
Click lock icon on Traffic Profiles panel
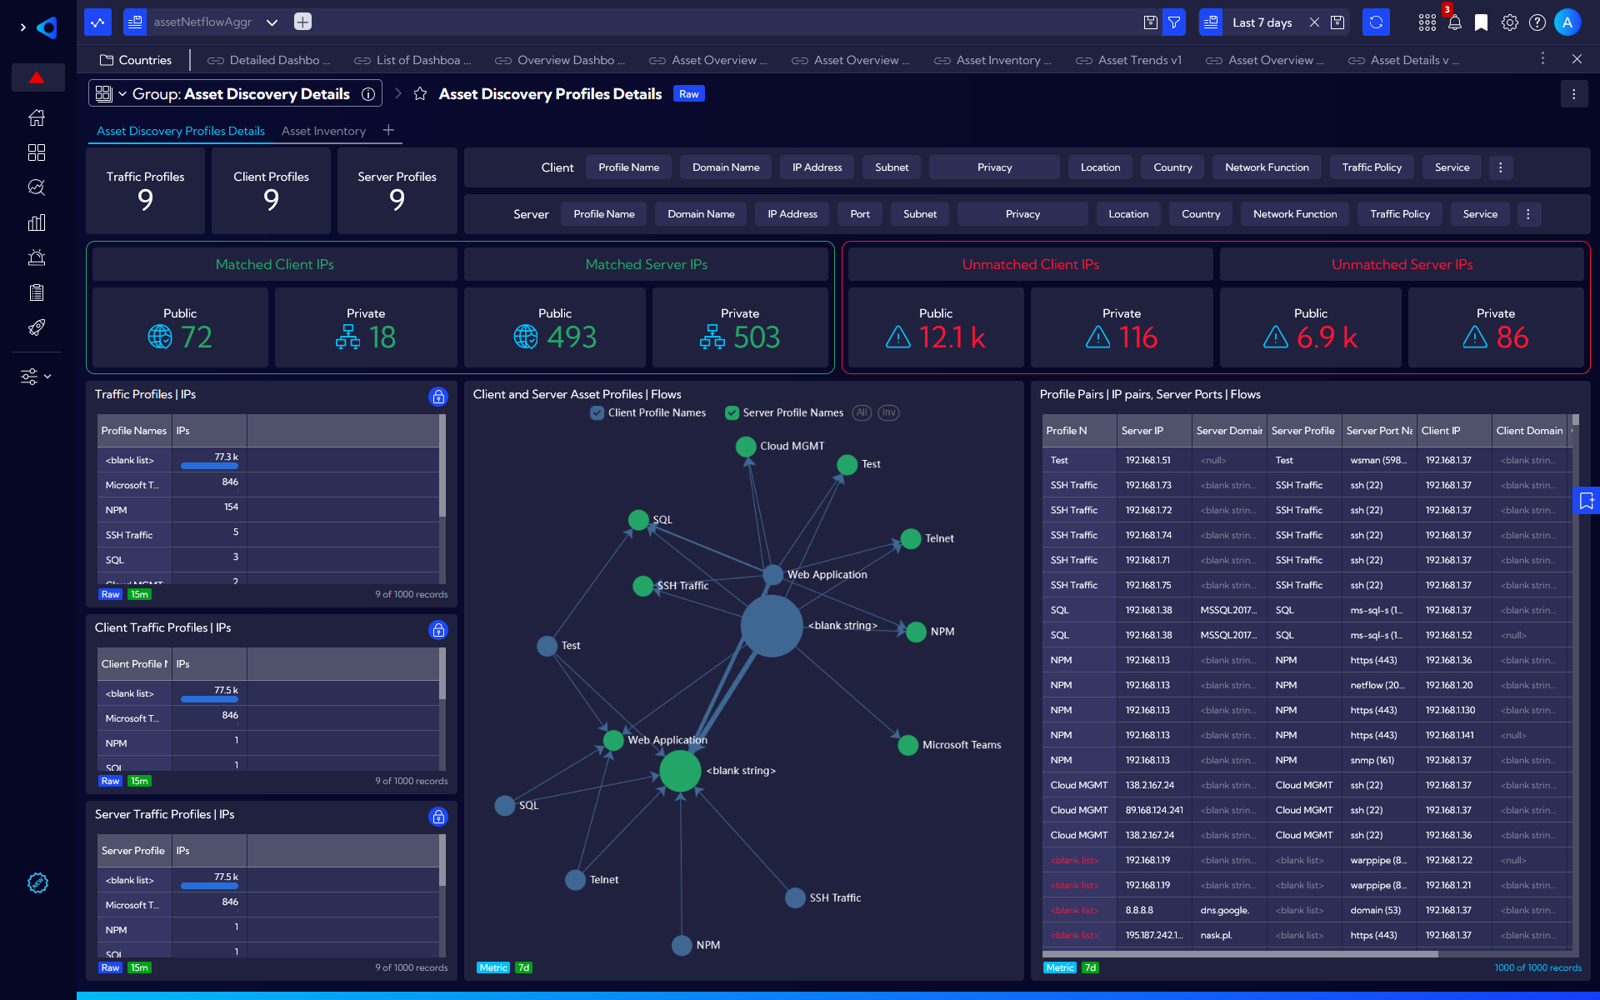(x=438, y=397)
